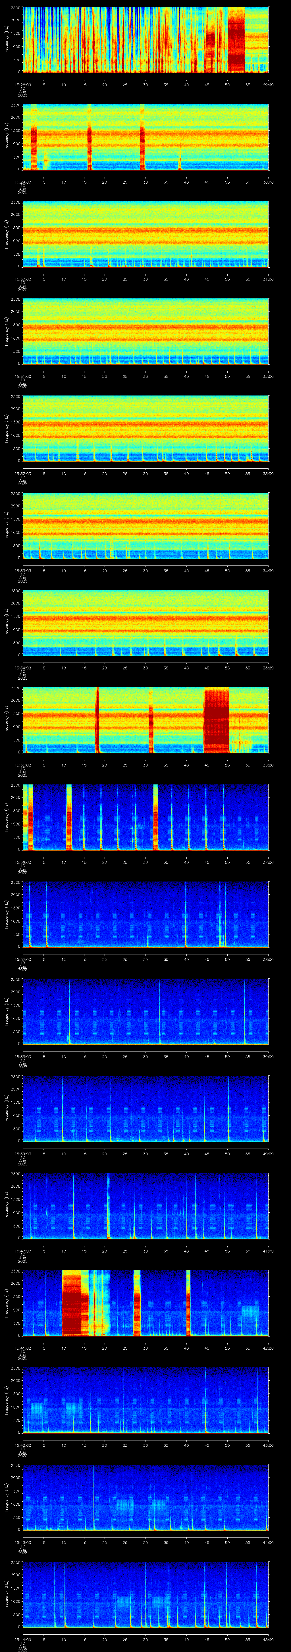Click the "15:44:00" start time label
The width and height of the screenshot is (291, 1652).
(x=23, y=1639)
